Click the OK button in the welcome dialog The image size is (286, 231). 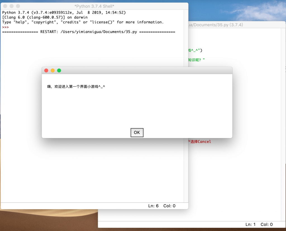(x=137, y=133)
